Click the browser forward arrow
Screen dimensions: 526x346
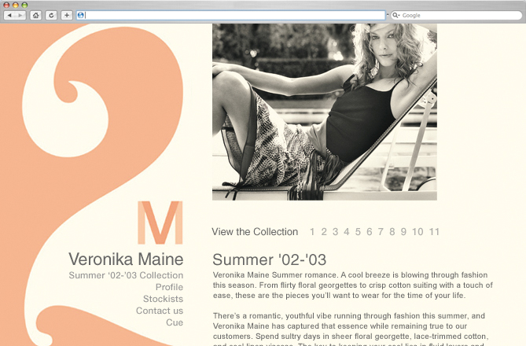(x=20, y=16)
